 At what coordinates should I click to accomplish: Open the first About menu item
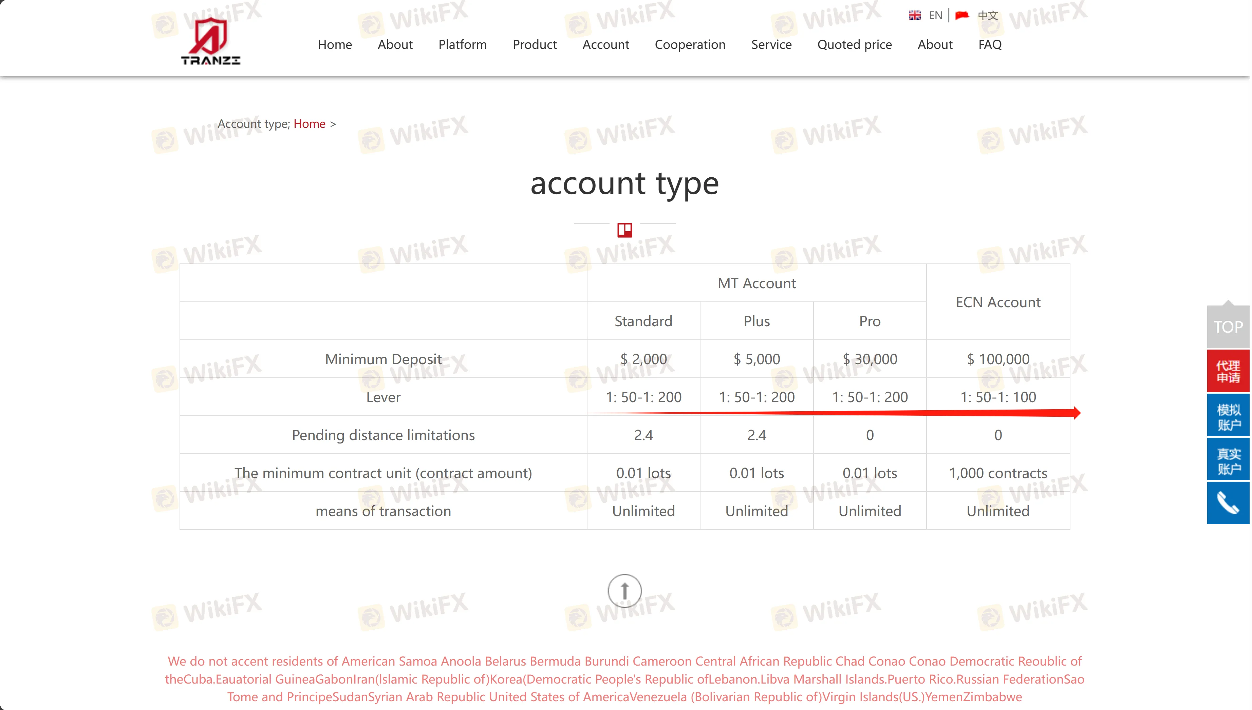395,44
